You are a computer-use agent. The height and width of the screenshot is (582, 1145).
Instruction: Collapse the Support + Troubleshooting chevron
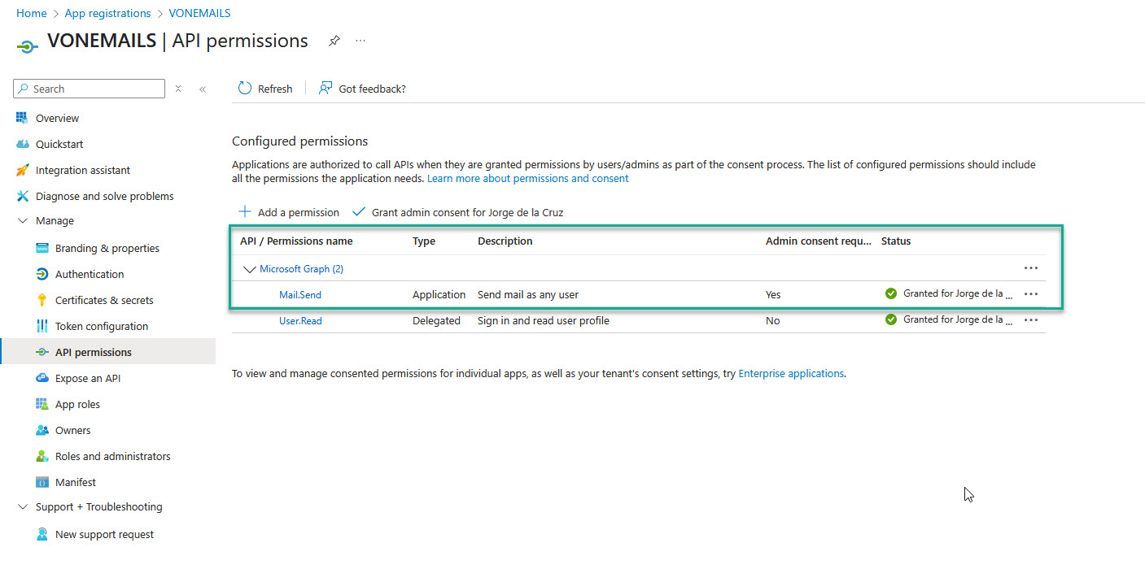22,507
